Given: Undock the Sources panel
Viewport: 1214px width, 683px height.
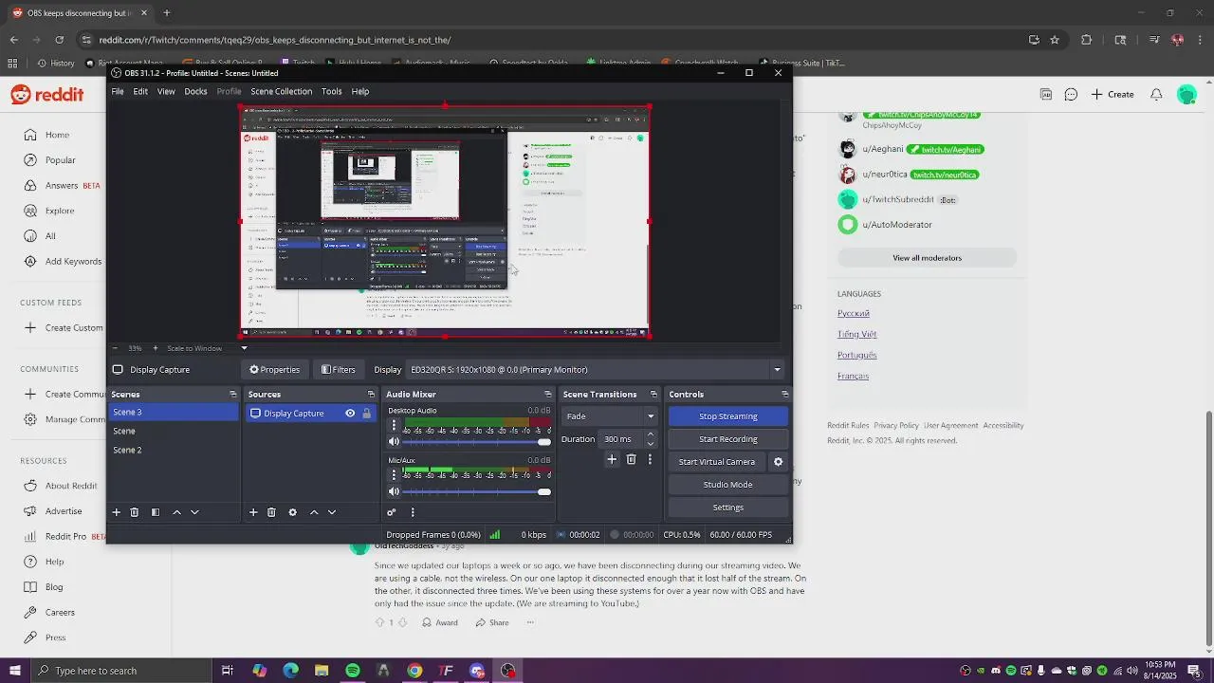Looking at the screenshot, I should [x=371, y=395].
